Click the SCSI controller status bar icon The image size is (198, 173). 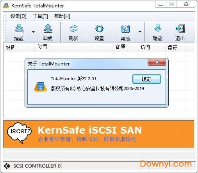pyautogui.click(x=7, y=166)
